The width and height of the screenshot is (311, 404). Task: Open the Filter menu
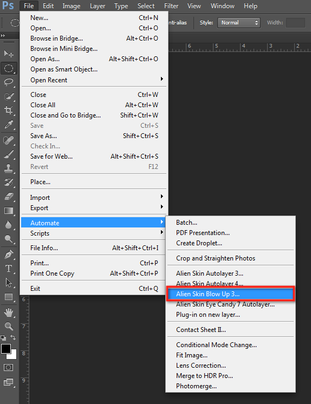pyautogui.click(x=171, y=6)
